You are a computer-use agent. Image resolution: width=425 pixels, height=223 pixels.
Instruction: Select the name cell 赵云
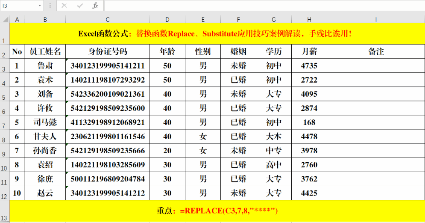(x=45, y=193)
